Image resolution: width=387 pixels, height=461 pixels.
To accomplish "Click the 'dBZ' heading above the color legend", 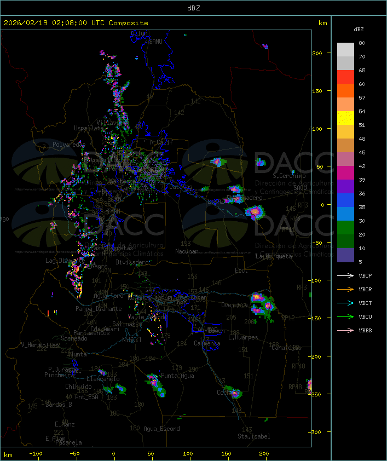I will 359,30.
